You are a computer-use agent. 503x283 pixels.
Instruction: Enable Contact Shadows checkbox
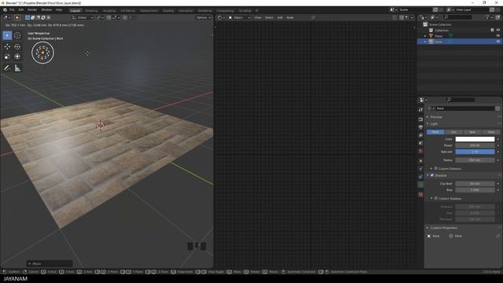point(436,199)
